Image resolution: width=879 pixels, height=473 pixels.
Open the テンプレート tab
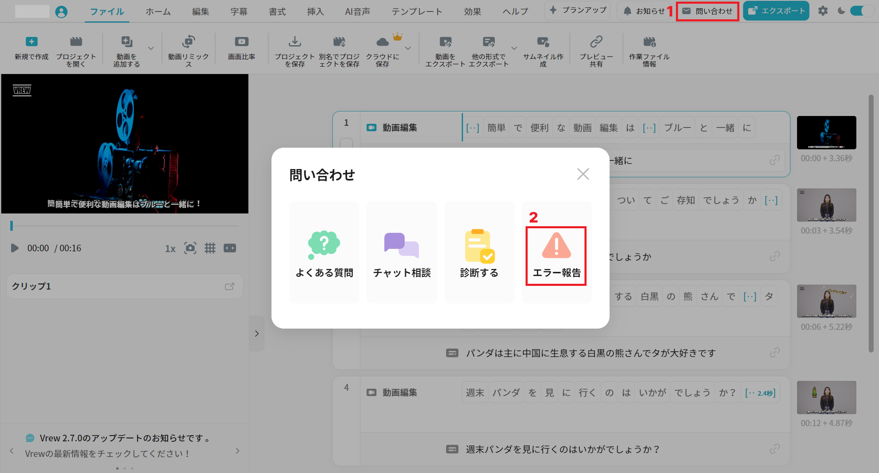point(417,12)
